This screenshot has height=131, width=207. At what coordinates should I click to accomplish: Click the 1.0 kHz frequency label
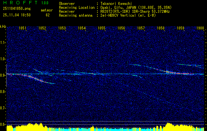[3, 59]
